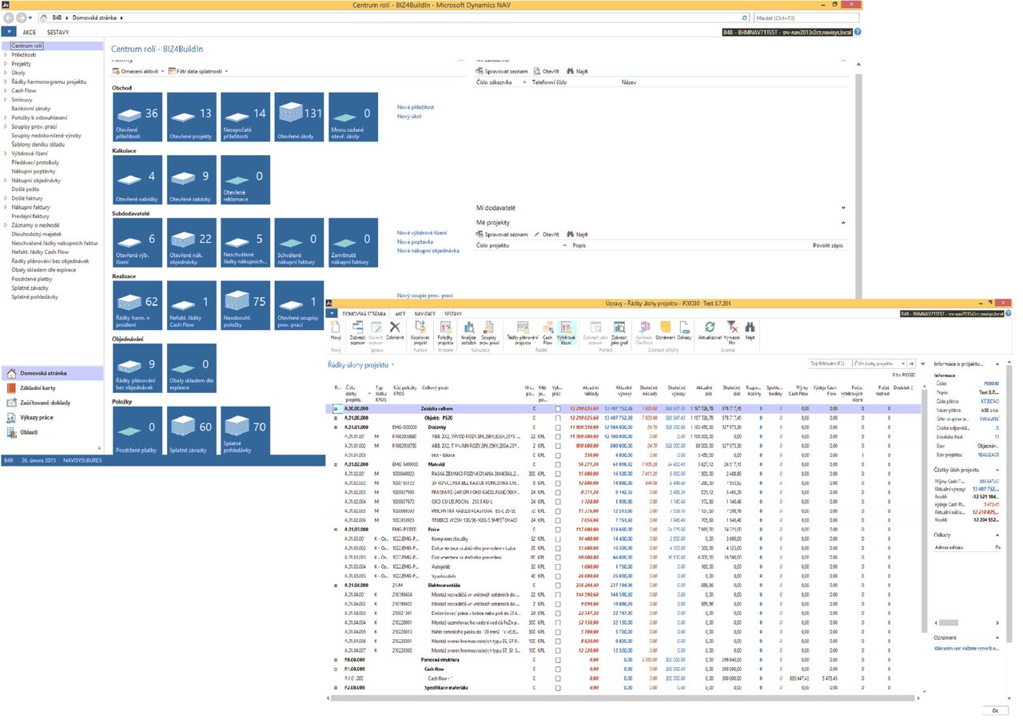Collapse the A.01.02.000 Materiál tree row
Screen dimensions: 1023x723
pos(336,464)
